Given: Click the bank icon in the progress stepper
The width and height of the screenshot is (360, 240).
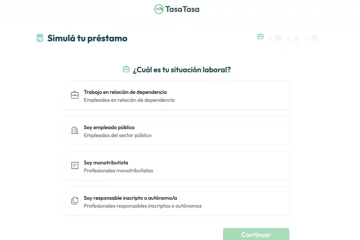Looking at the screenshot, I should (x=314, y=38).
